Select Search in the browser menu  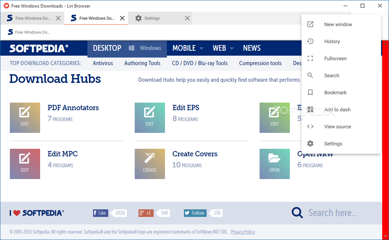[x=341, y=75]
